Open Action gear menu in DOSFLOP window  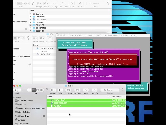(x=42, y=38)
